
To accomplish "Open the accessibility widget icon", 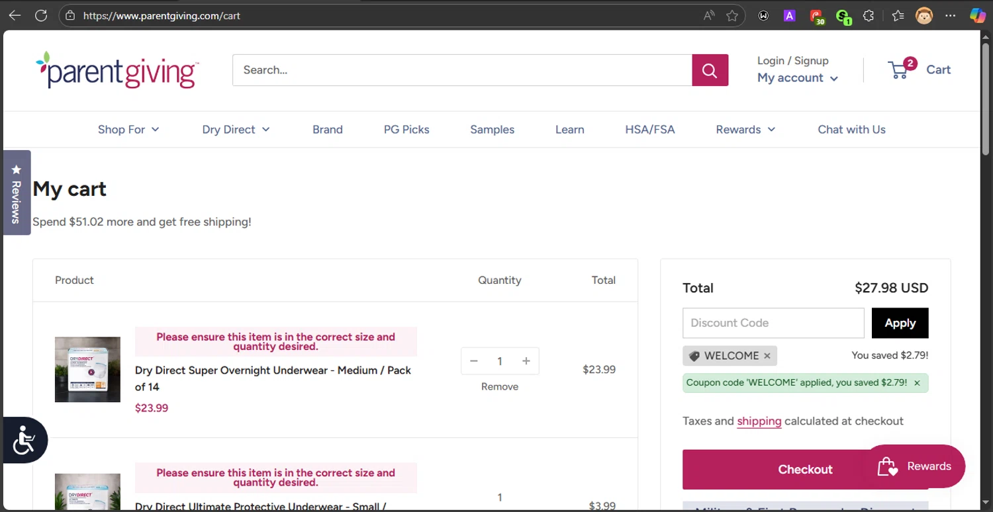I will tap(24, 440).
